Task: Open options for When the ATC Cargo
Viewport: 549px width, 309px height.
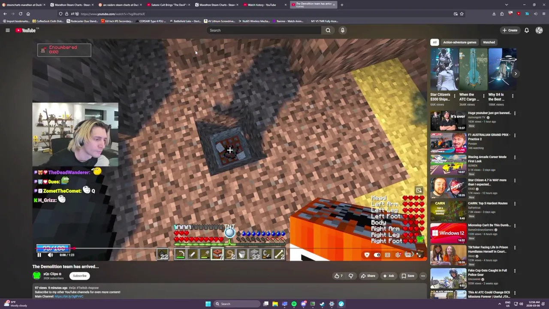Action: point(484,96)
